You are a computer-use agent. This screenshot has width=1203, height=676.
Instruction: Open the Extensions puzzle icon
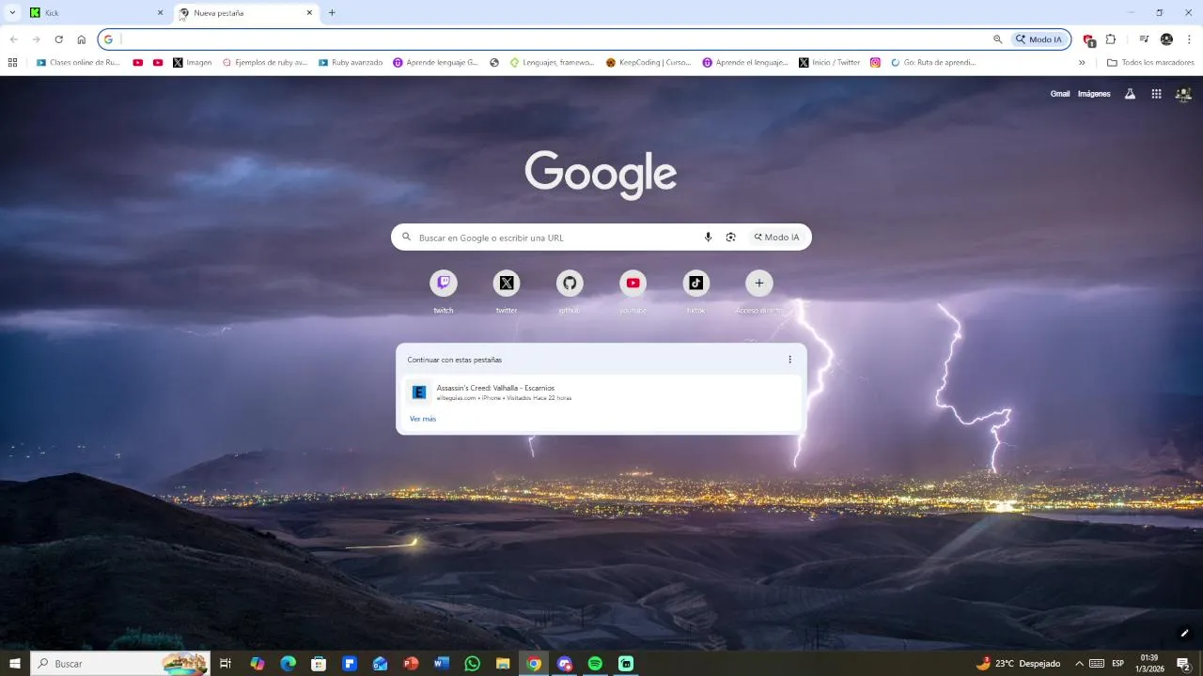point(1111,39)
